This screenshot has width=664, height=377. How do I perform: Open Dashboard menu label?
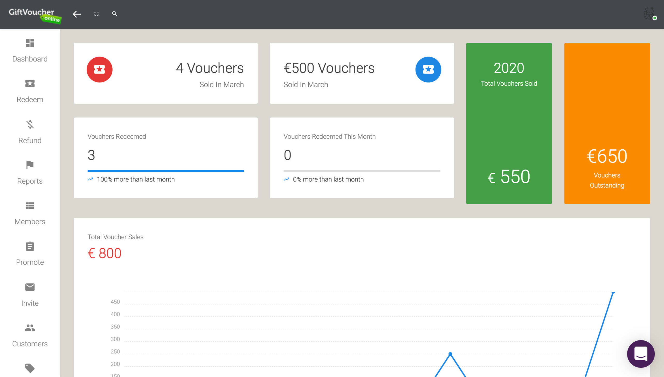tap(30, 59)
